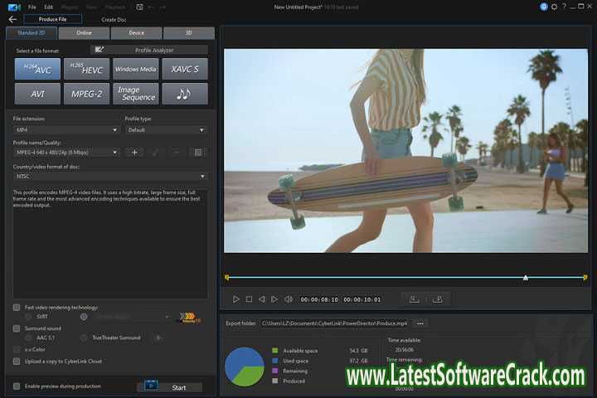Screen dimensions: 597x398
Task: Tick Enable preview during production
Action: pyautogui.click(x=17, y=386)
